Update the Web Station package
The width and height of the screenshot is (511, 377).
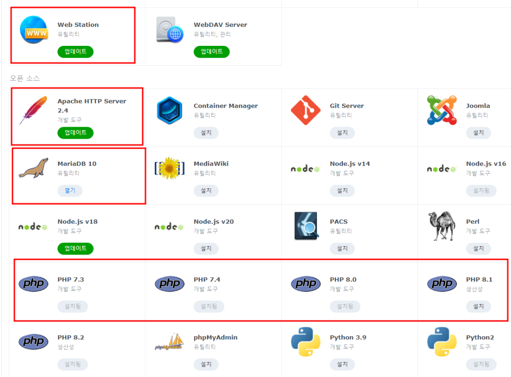pyautogui.click(x=76, y=51)
